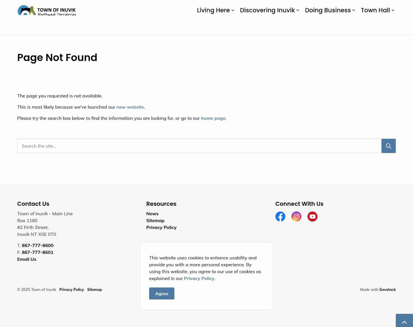
Task: Click the search magnifying glass button
Action: coord(388,146)
